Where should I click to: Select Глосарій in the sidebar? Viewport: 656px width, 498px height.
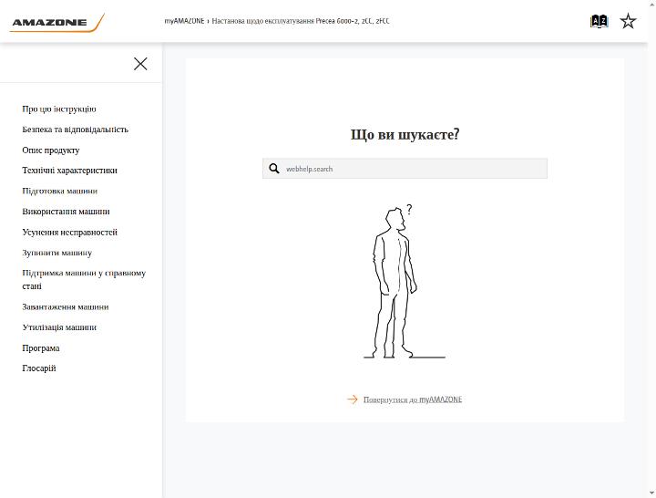39,368
